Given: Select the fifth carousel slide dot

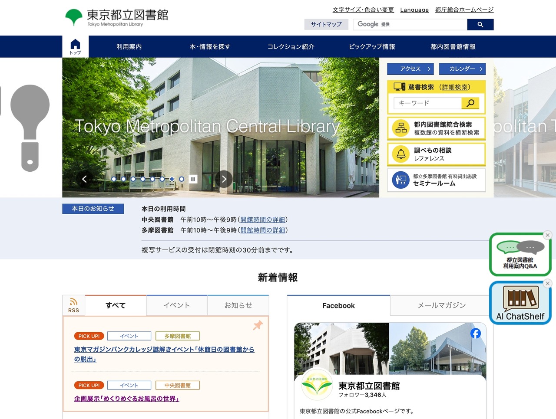Looking at the screenshot, I should click(x=152, y=179).
